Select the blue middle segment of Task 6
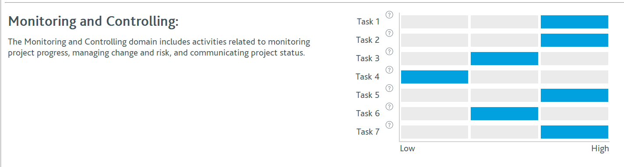The image size is (624, 167). [x=504, y=114]
